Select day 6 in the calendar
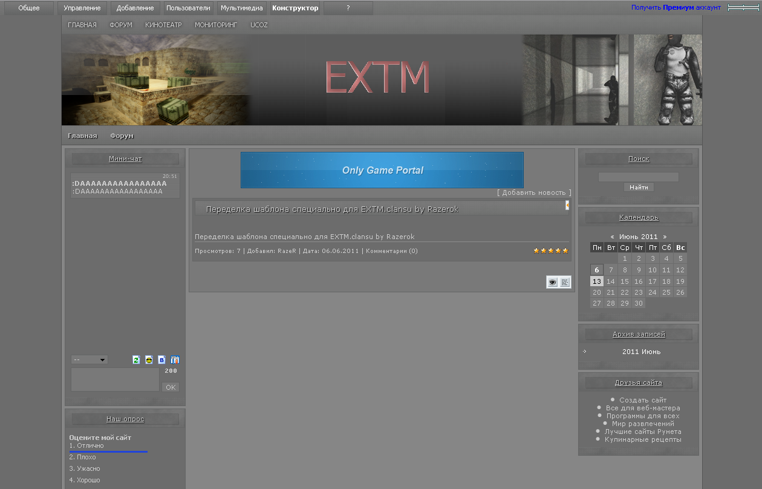Viewport: 762px width, 489px height. 597,270
